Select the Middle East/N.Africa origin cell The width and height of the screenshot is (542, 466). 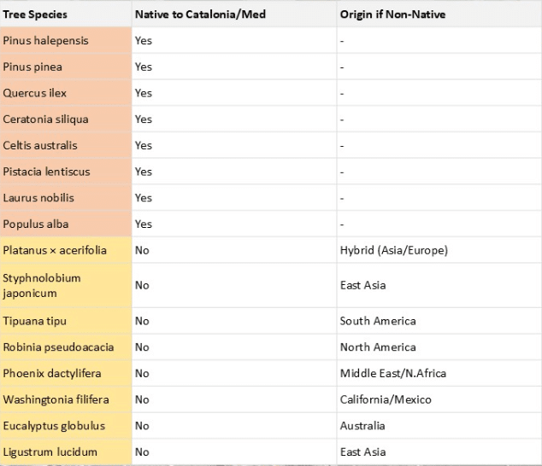393,373
